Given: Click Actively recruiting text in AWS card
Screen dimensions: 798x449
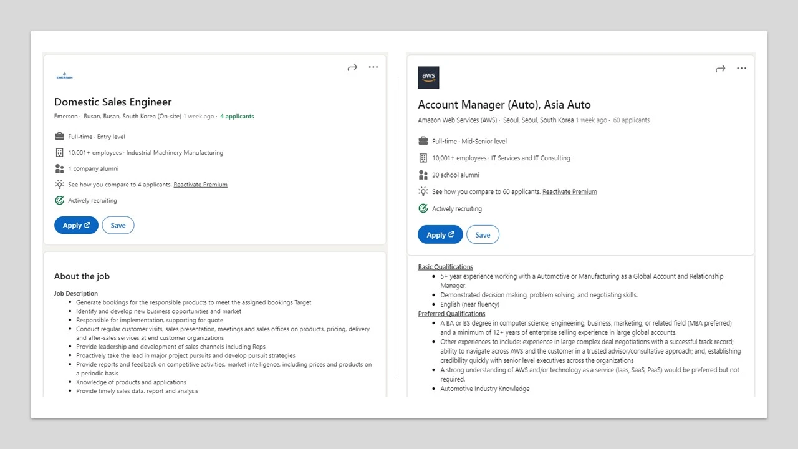Looking at the screenshot, I should pyautogui.click(x=457, y=209).
